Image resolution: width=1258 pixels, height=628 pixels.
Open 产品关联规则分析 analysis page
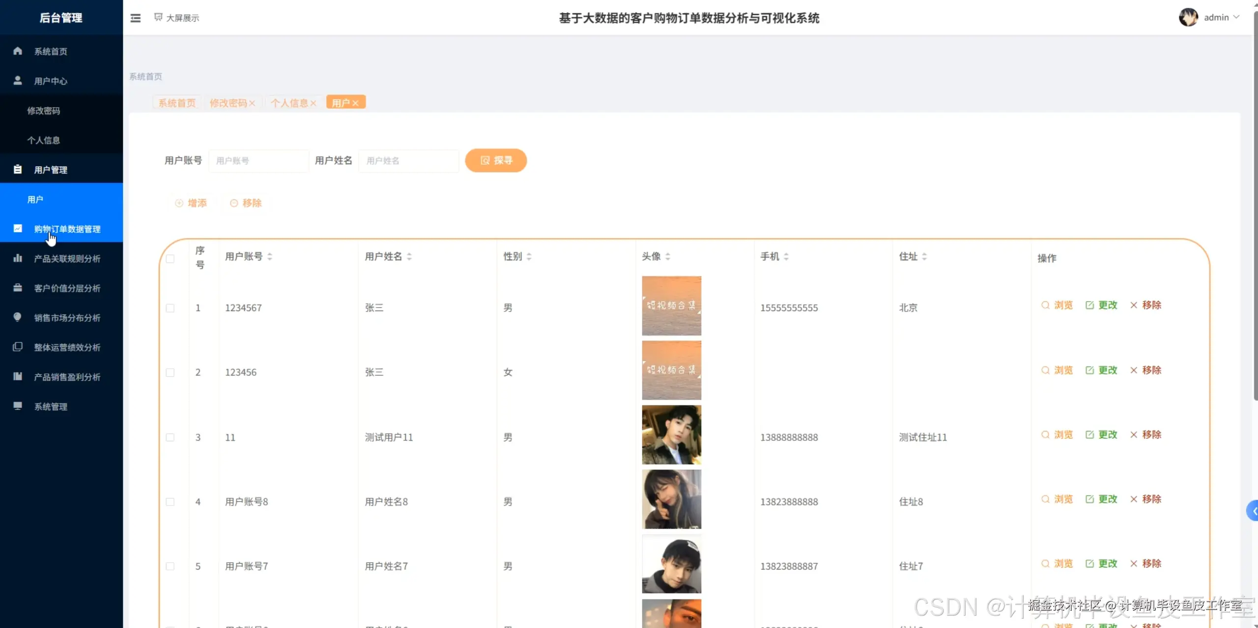(x=67, y=258)
